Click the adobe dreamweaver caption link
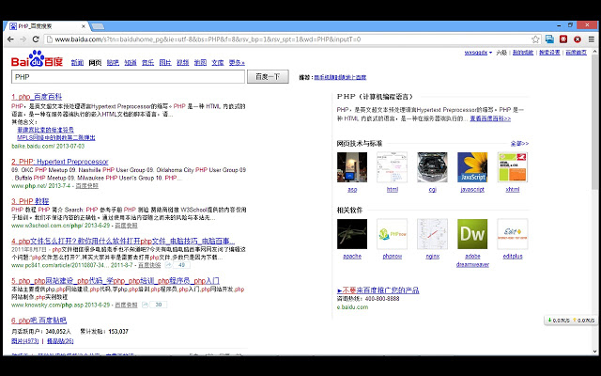The width and height of the screenshot is (601, 376). point(472,260)
